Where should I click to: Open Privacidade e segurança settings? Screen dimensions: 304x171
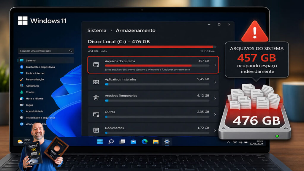click(x=40, y=118)
